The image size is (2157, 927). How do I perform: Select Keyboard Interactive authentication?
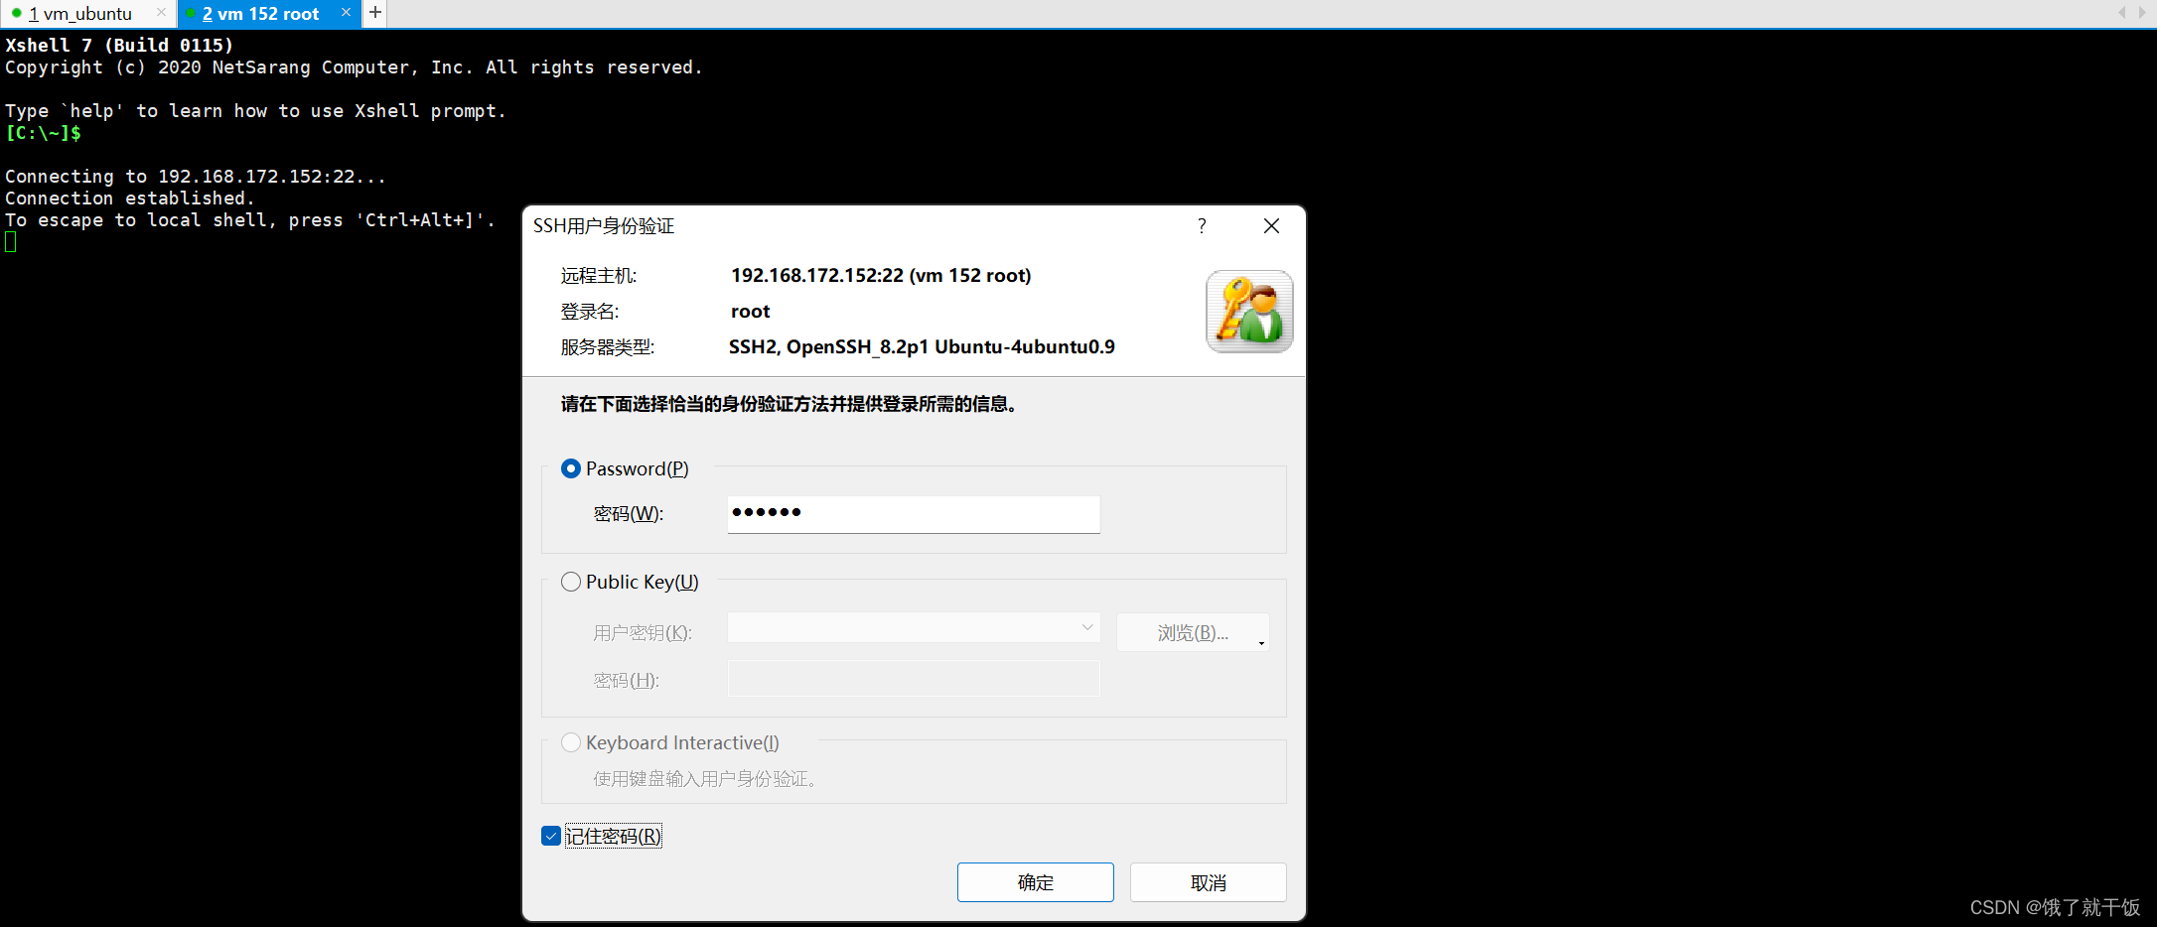point(670,742)
